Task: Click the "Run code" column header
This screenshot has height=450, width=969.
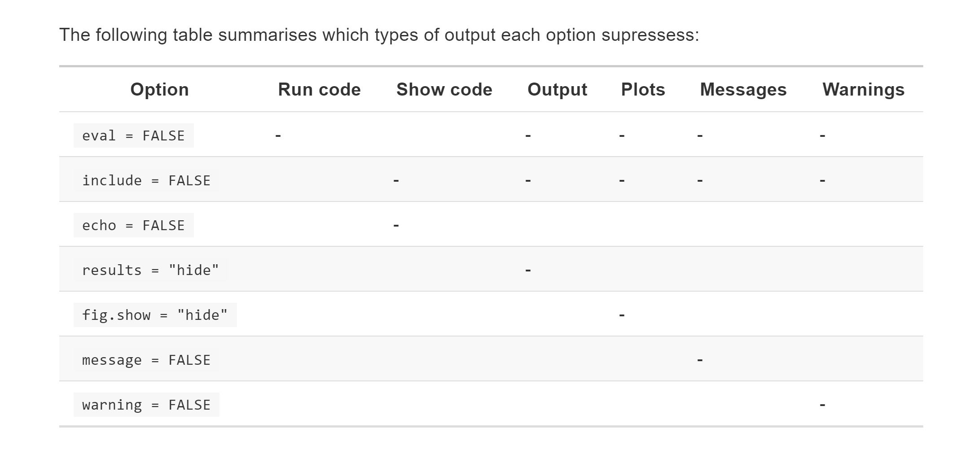Action: click(319, 90)
